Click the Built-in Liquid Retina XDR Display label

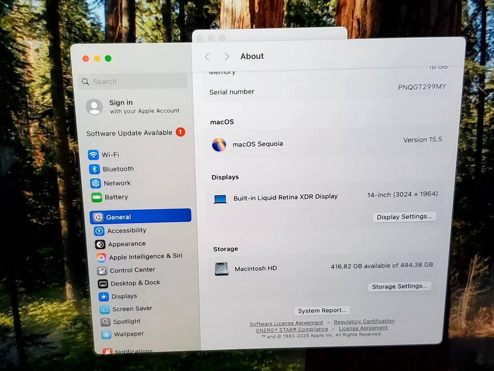(286, 197)
